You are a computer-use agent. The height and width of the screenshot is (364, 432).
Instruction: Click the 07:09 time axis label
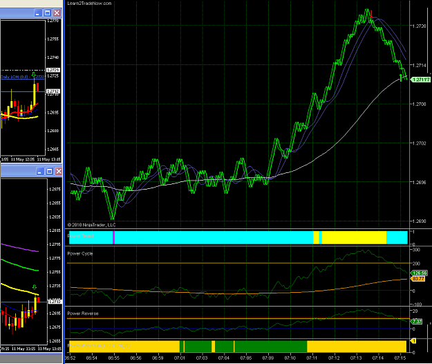click(x=267, y=358)
